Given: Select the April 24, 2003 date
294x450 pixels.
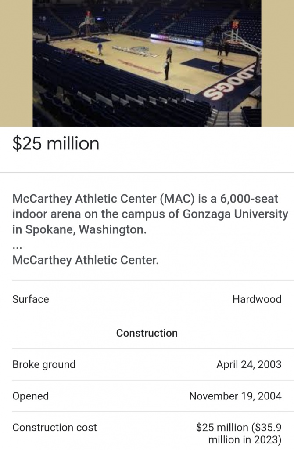Looking at the screenshot, I should [x=249, y=365].
